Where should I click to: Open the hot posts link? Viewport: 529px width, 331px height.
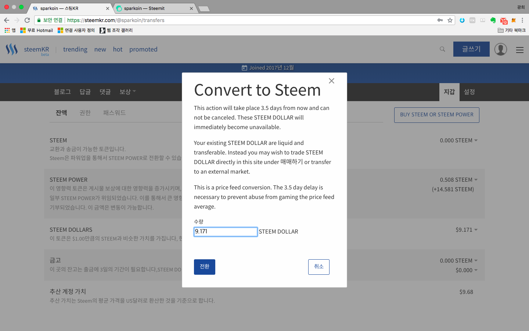click(118, 49)
